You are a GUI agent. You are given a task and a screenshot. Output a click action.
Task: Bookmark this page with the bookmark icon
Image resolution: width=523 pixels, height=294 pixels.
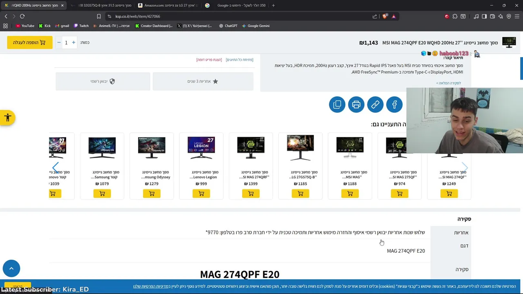pyautogui.click(x=98, y=16)
